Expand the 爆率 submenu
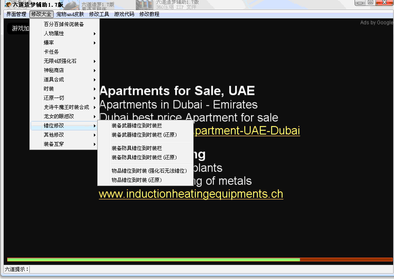This screenshot has height=279, width=394. click(x=65, y=43)
